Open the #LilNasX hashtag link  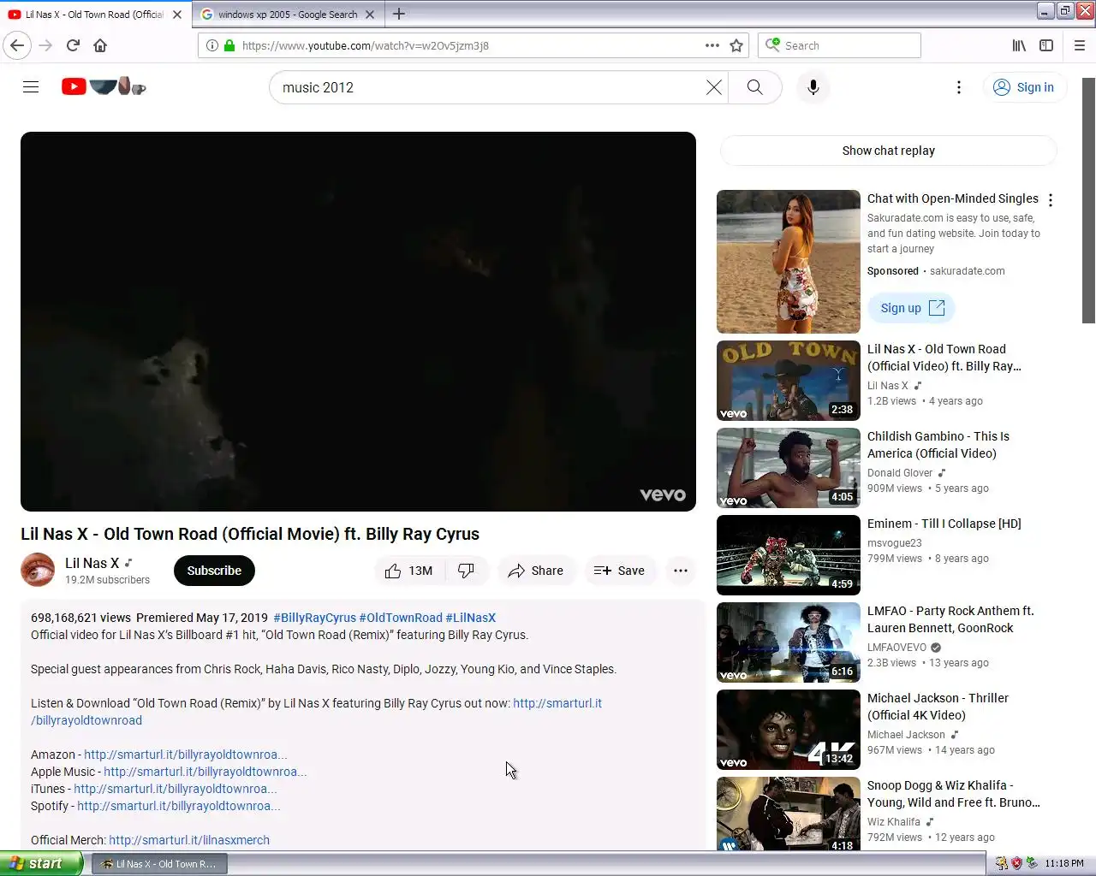coord(470,618)
